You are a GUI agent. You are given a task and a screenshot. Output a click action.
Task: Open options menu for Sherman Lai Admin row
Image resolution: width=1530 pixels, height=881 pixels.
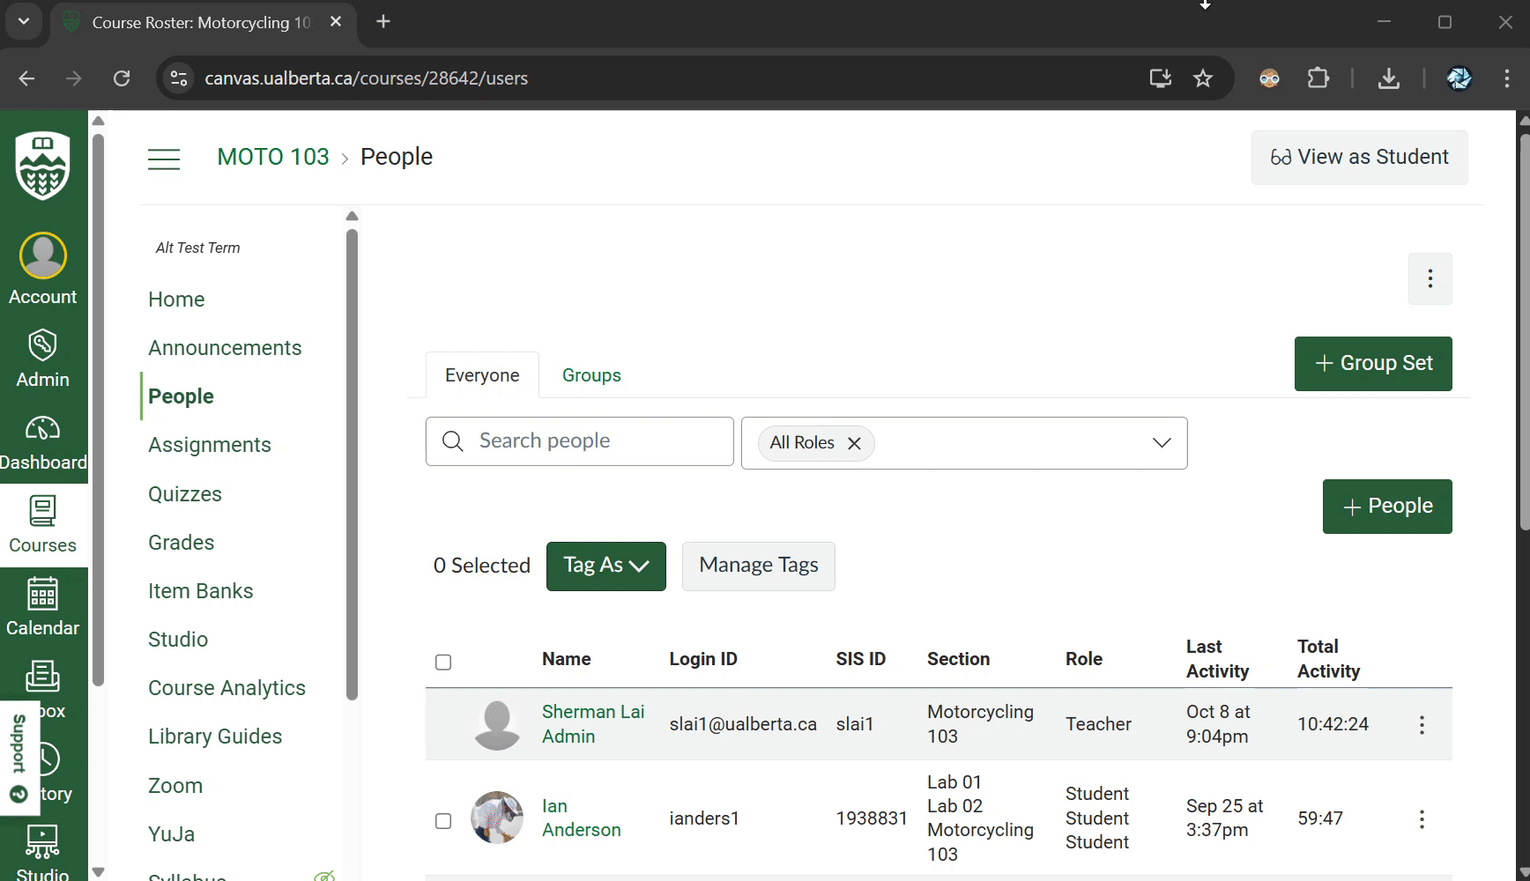pos(1421,725)
